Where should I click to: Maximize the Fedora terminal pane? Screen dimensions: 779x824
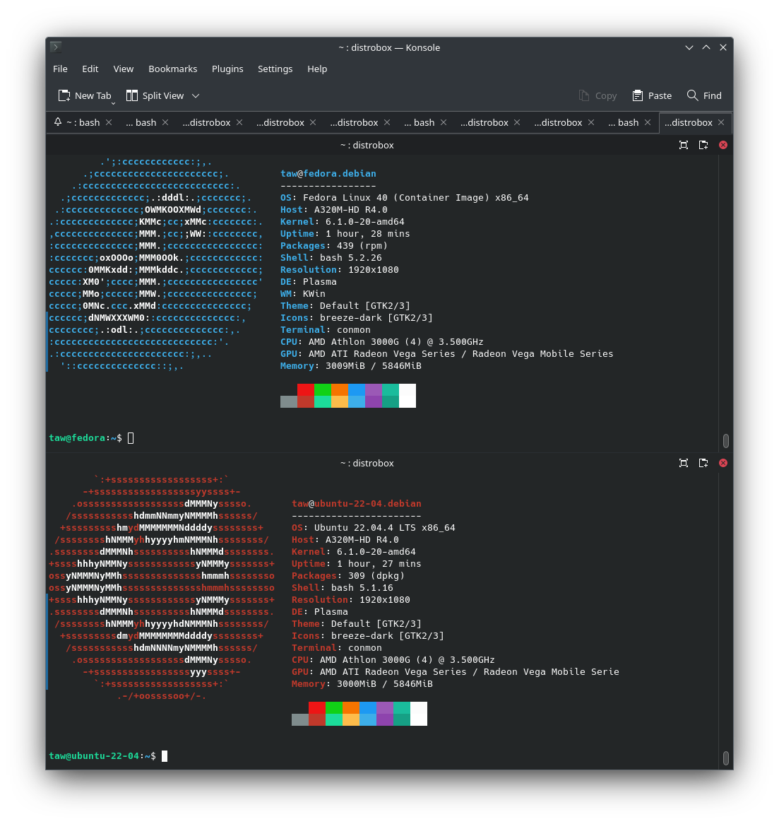684,145
